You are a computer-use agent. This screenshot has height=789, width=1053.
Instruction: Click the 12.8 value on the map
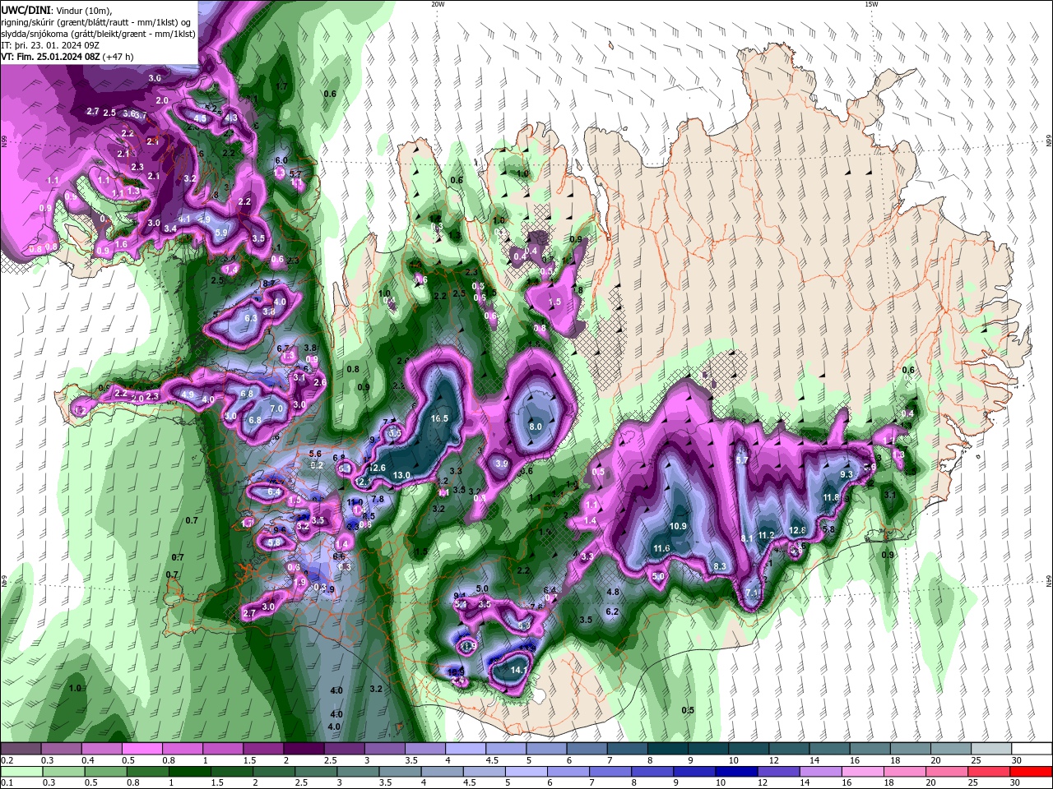(x=797, y=530)
